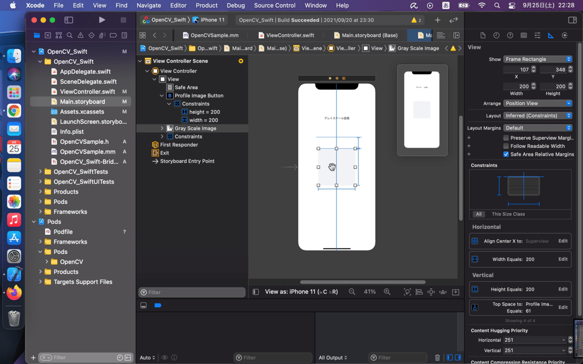Expand the Gray Scale Image outline item
583x364 pixels.
(162, 128)
